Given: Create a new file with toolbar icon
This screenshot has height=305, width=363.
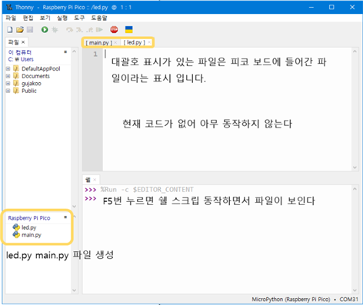Looking at the screenshot, I should [x=10, y=30].
